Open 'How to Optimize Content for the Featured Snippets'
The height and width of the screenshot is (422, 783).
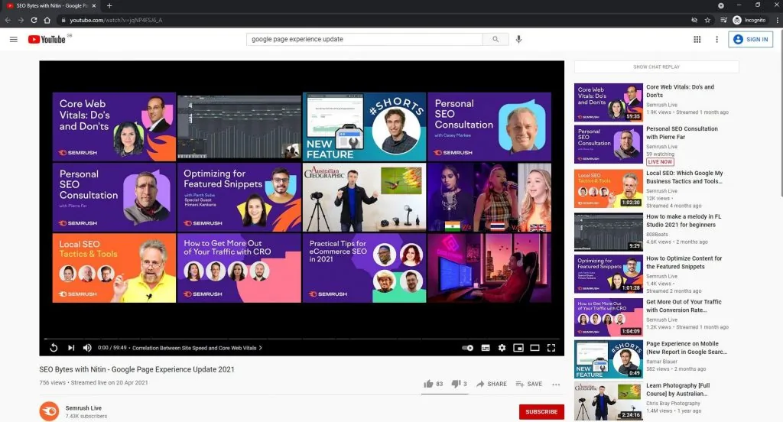click(684, 262)
